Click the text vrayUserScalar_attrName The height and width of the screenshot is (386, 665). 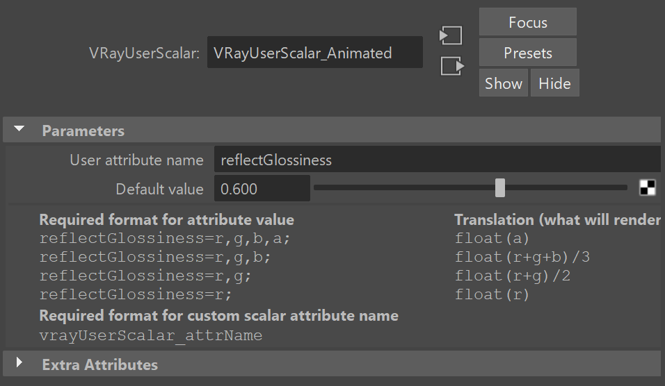[x=150, y=335]
